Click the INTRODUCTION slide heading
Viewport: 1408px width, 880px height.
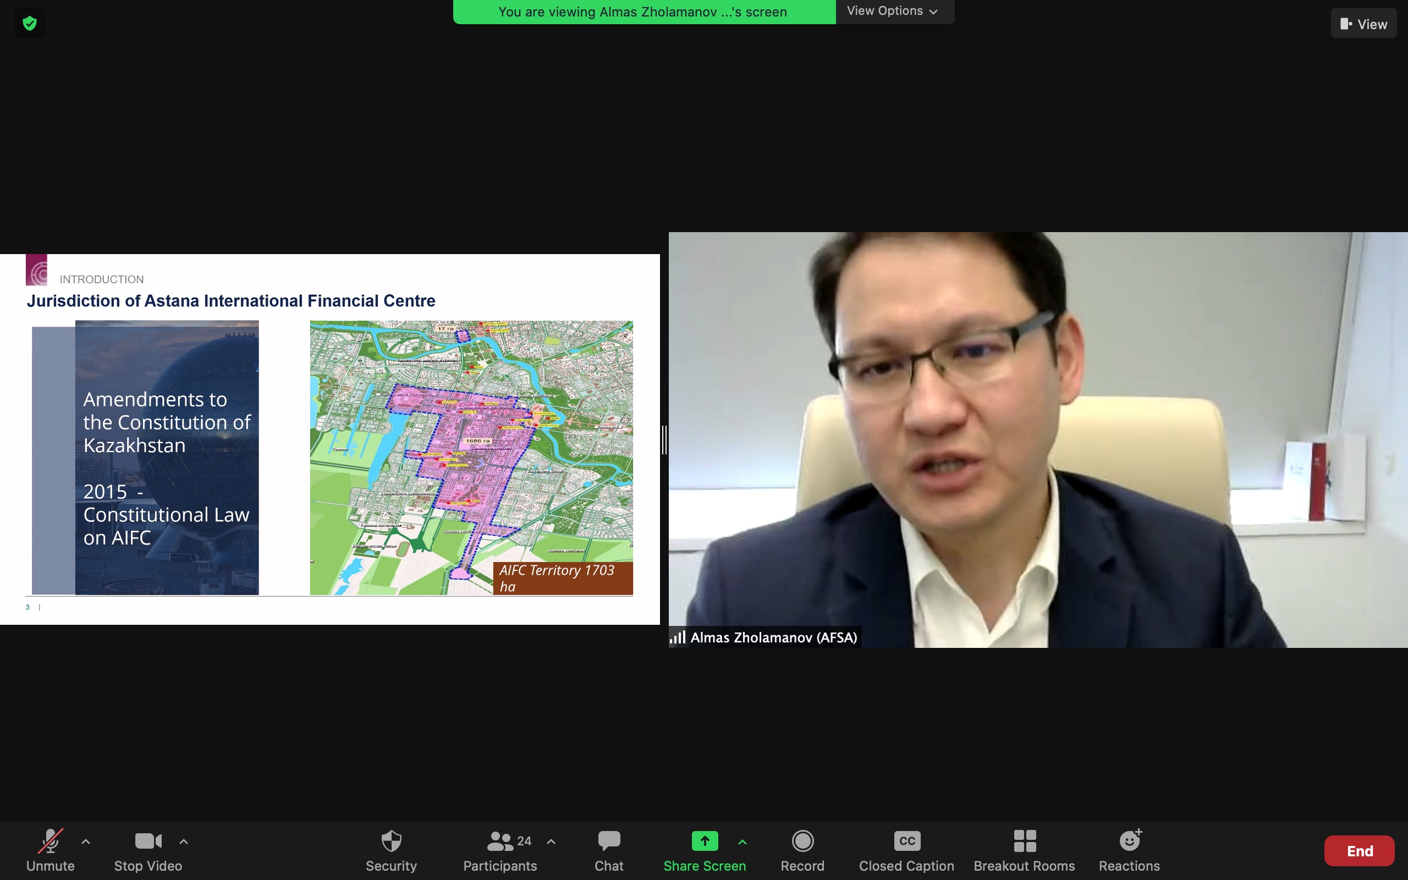click(x=101, y=279)
